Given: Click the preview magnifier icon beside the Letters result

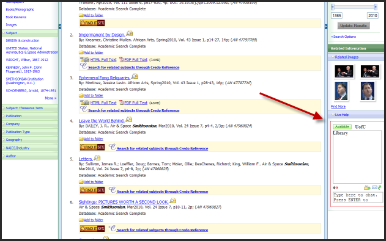Looking at the screenshot, I should 97,158.
